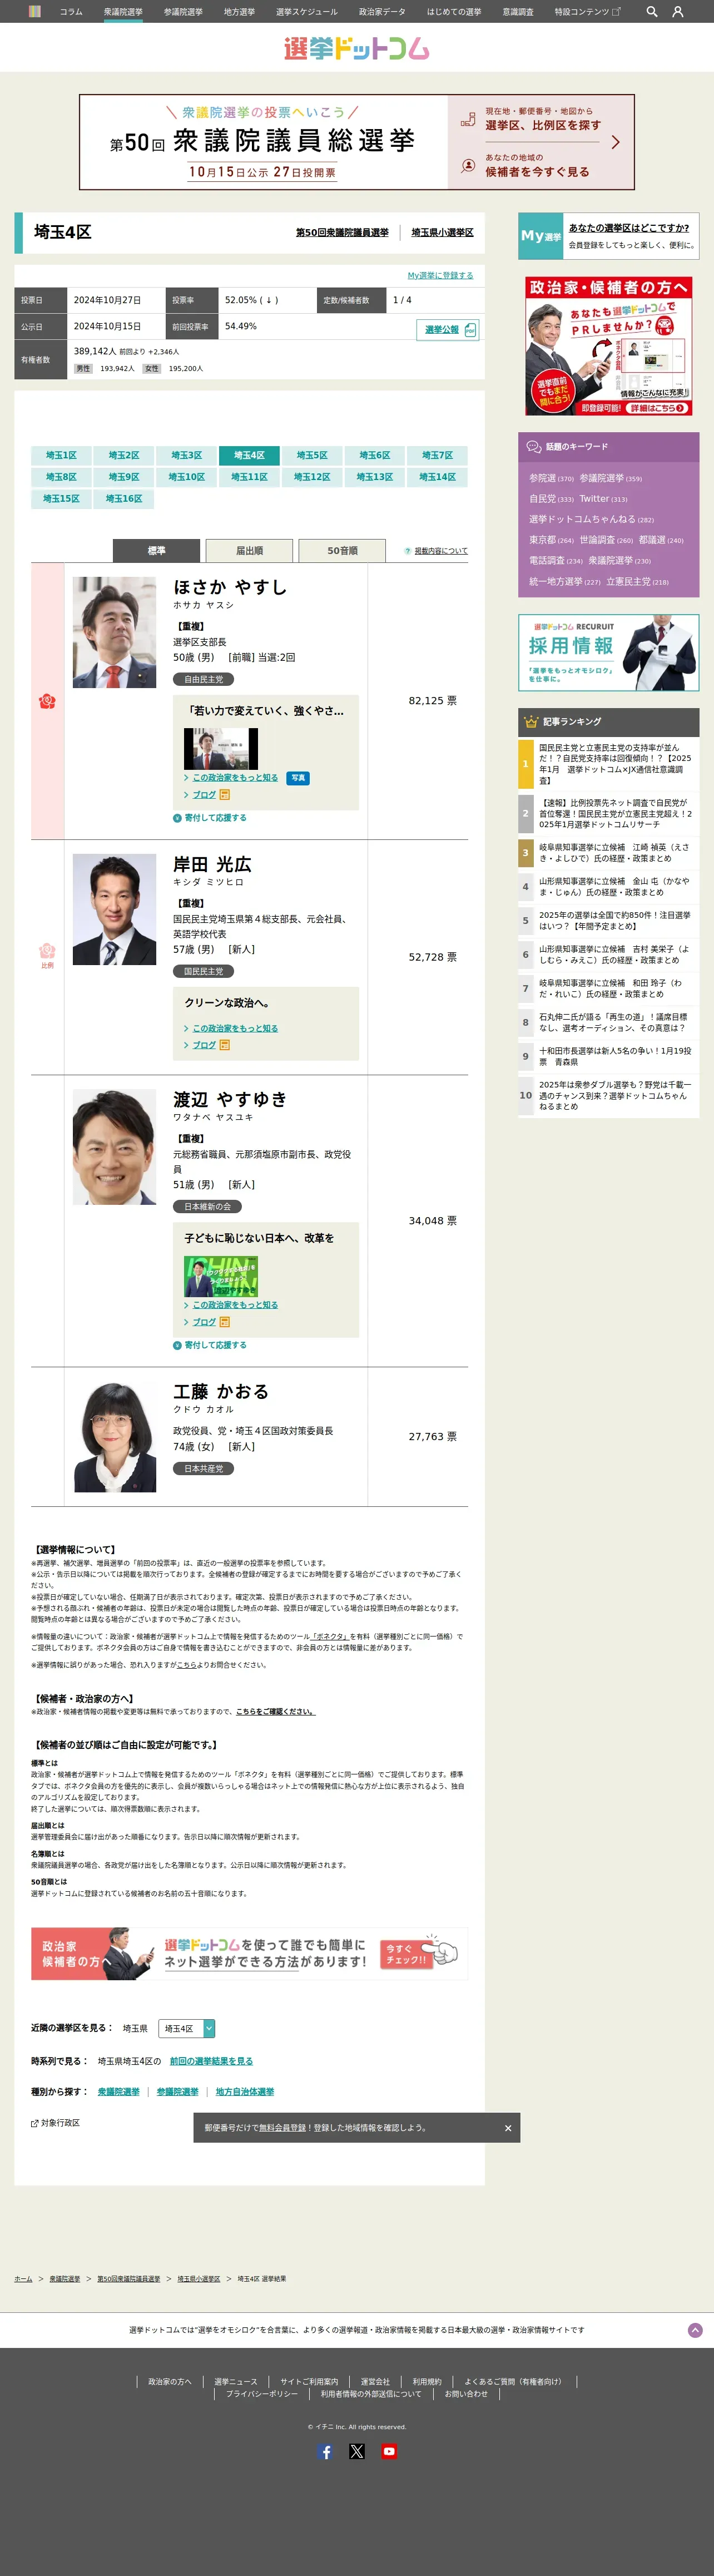Open 衆議院選挙 in top navigation

click(x=123, y=12)
